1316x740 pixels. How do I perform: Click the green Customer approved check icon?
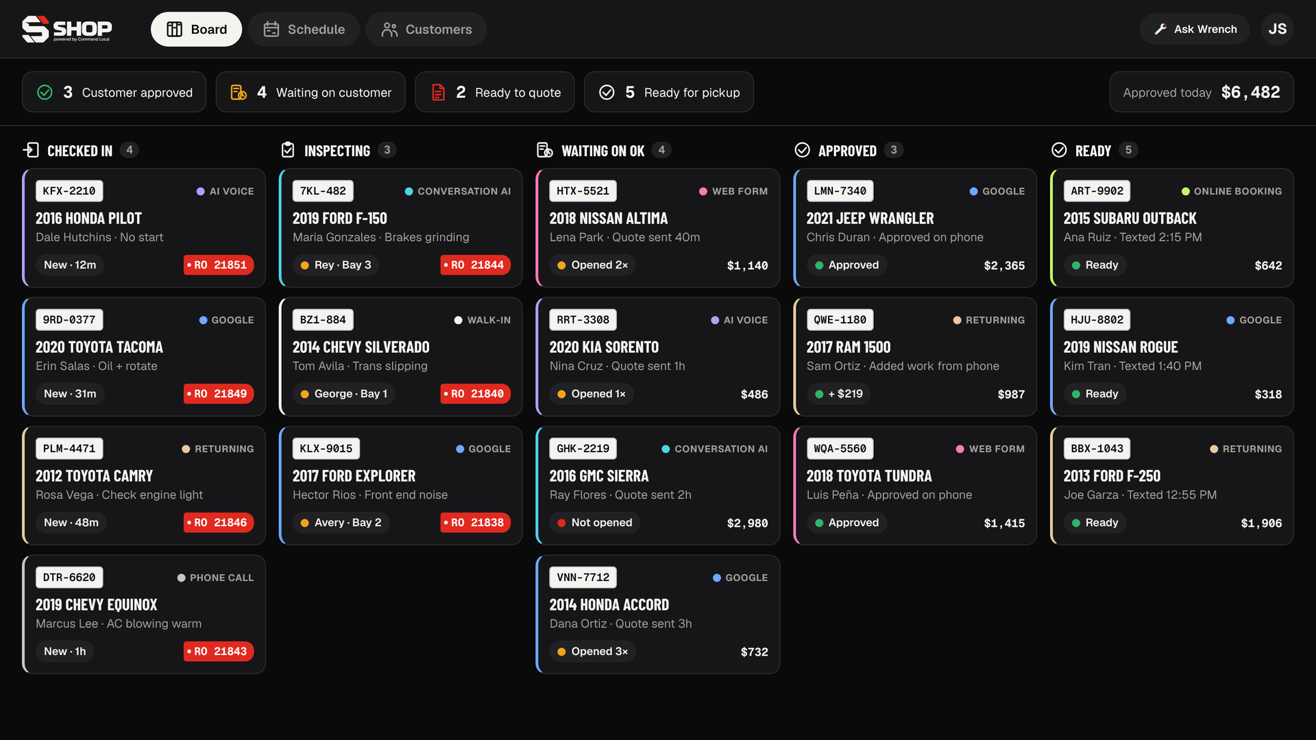pos(45,92)
